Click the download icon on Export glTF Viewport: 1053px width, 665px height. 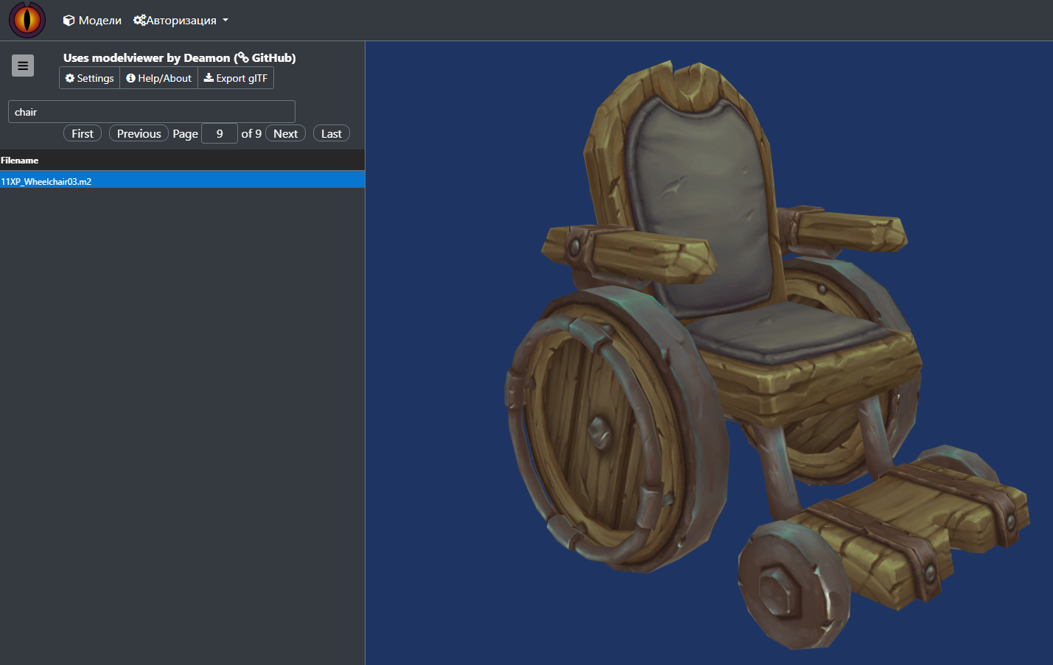[x=209, y=78]
